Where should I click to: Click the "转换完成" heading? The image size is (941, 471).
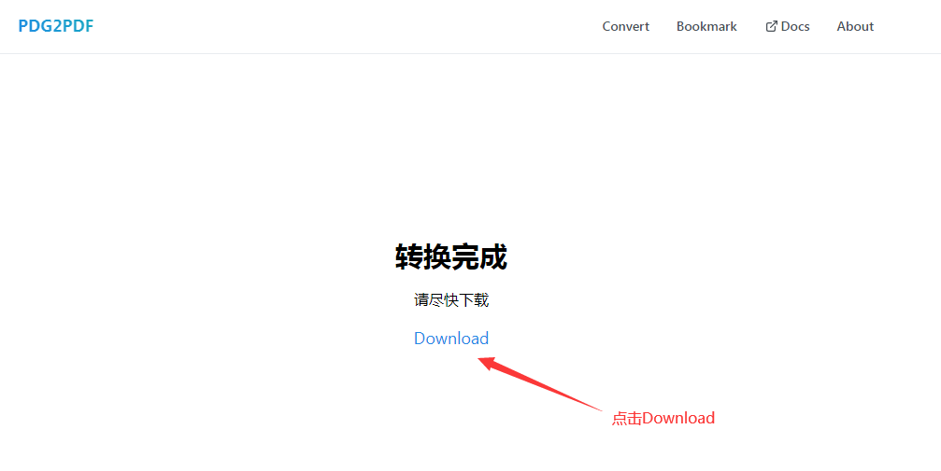tap(451, 256)
